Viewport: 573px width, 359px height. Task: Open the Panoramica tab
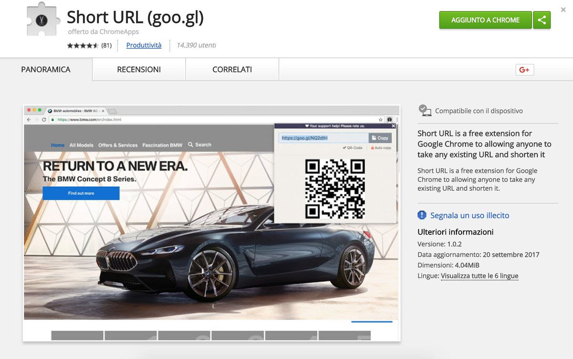pos(46,70)
